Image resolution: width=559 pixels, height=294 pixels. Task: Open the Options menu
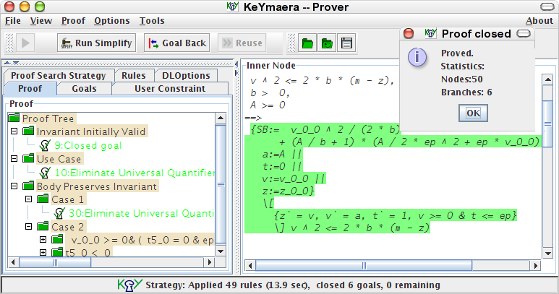[x=112, y=21]
